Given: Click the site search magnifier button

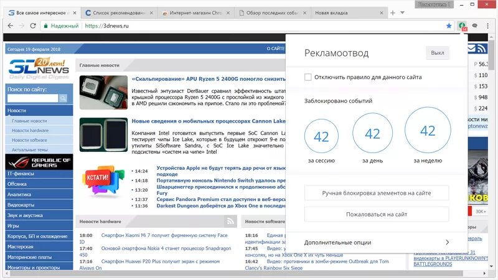Looking at the screenshot, I should click(x=63, y=98).
